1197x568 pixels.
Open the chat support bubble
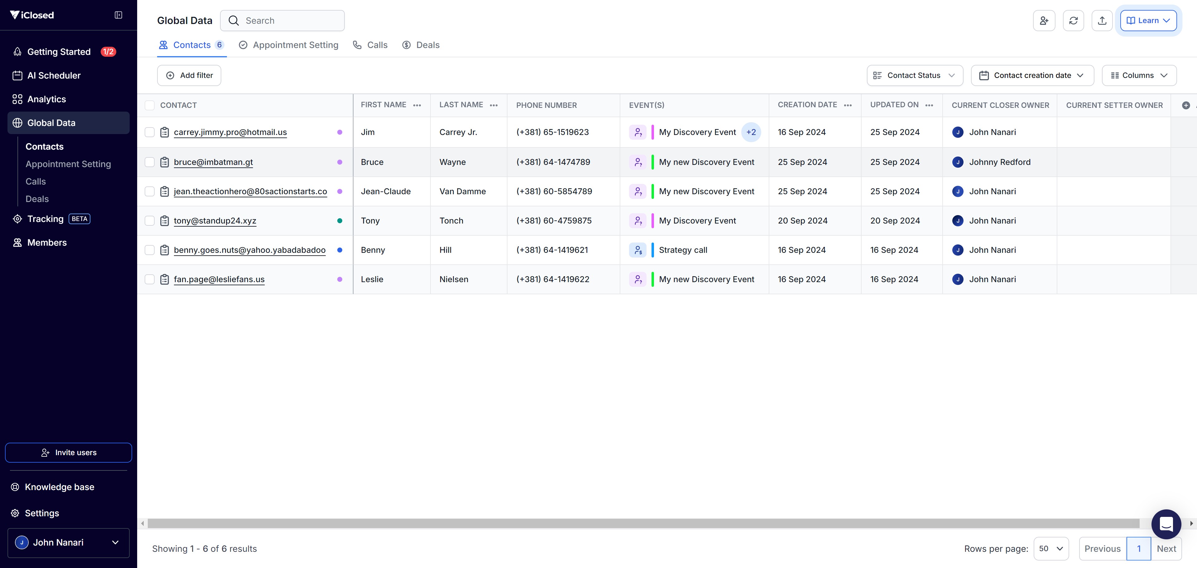(1166, 524)
